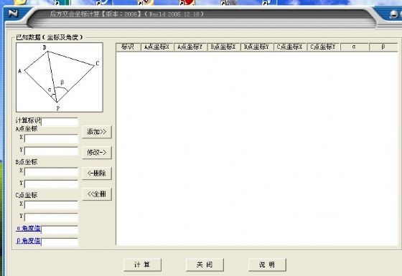Select the A点坐标 X input field

(51, 138)
